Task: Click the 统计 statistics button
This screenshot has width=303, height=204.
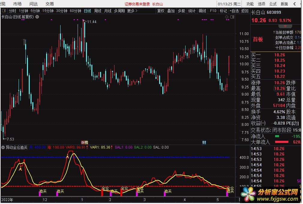Action: [x=192, y=11]
